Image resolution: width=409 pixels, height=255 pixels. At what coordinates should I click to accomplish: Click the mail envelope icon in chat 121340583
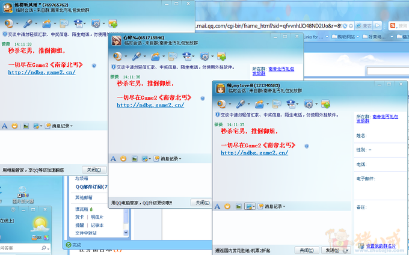tap(277, 104)
